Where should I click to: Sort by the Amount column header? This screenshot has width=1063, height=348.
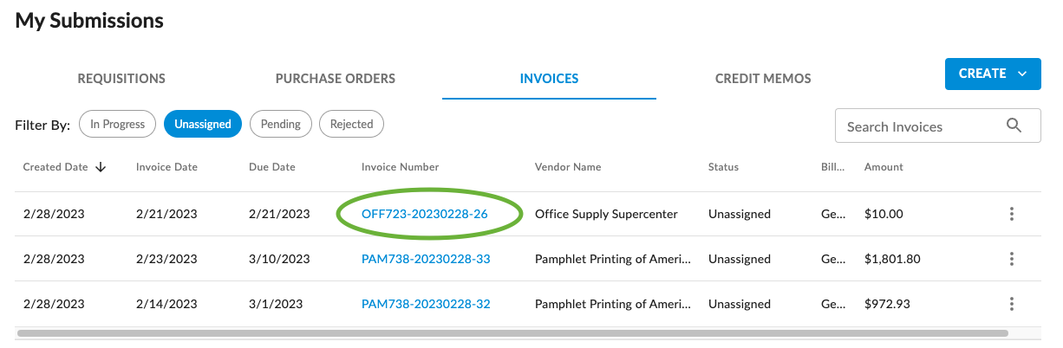coord(884,167)
